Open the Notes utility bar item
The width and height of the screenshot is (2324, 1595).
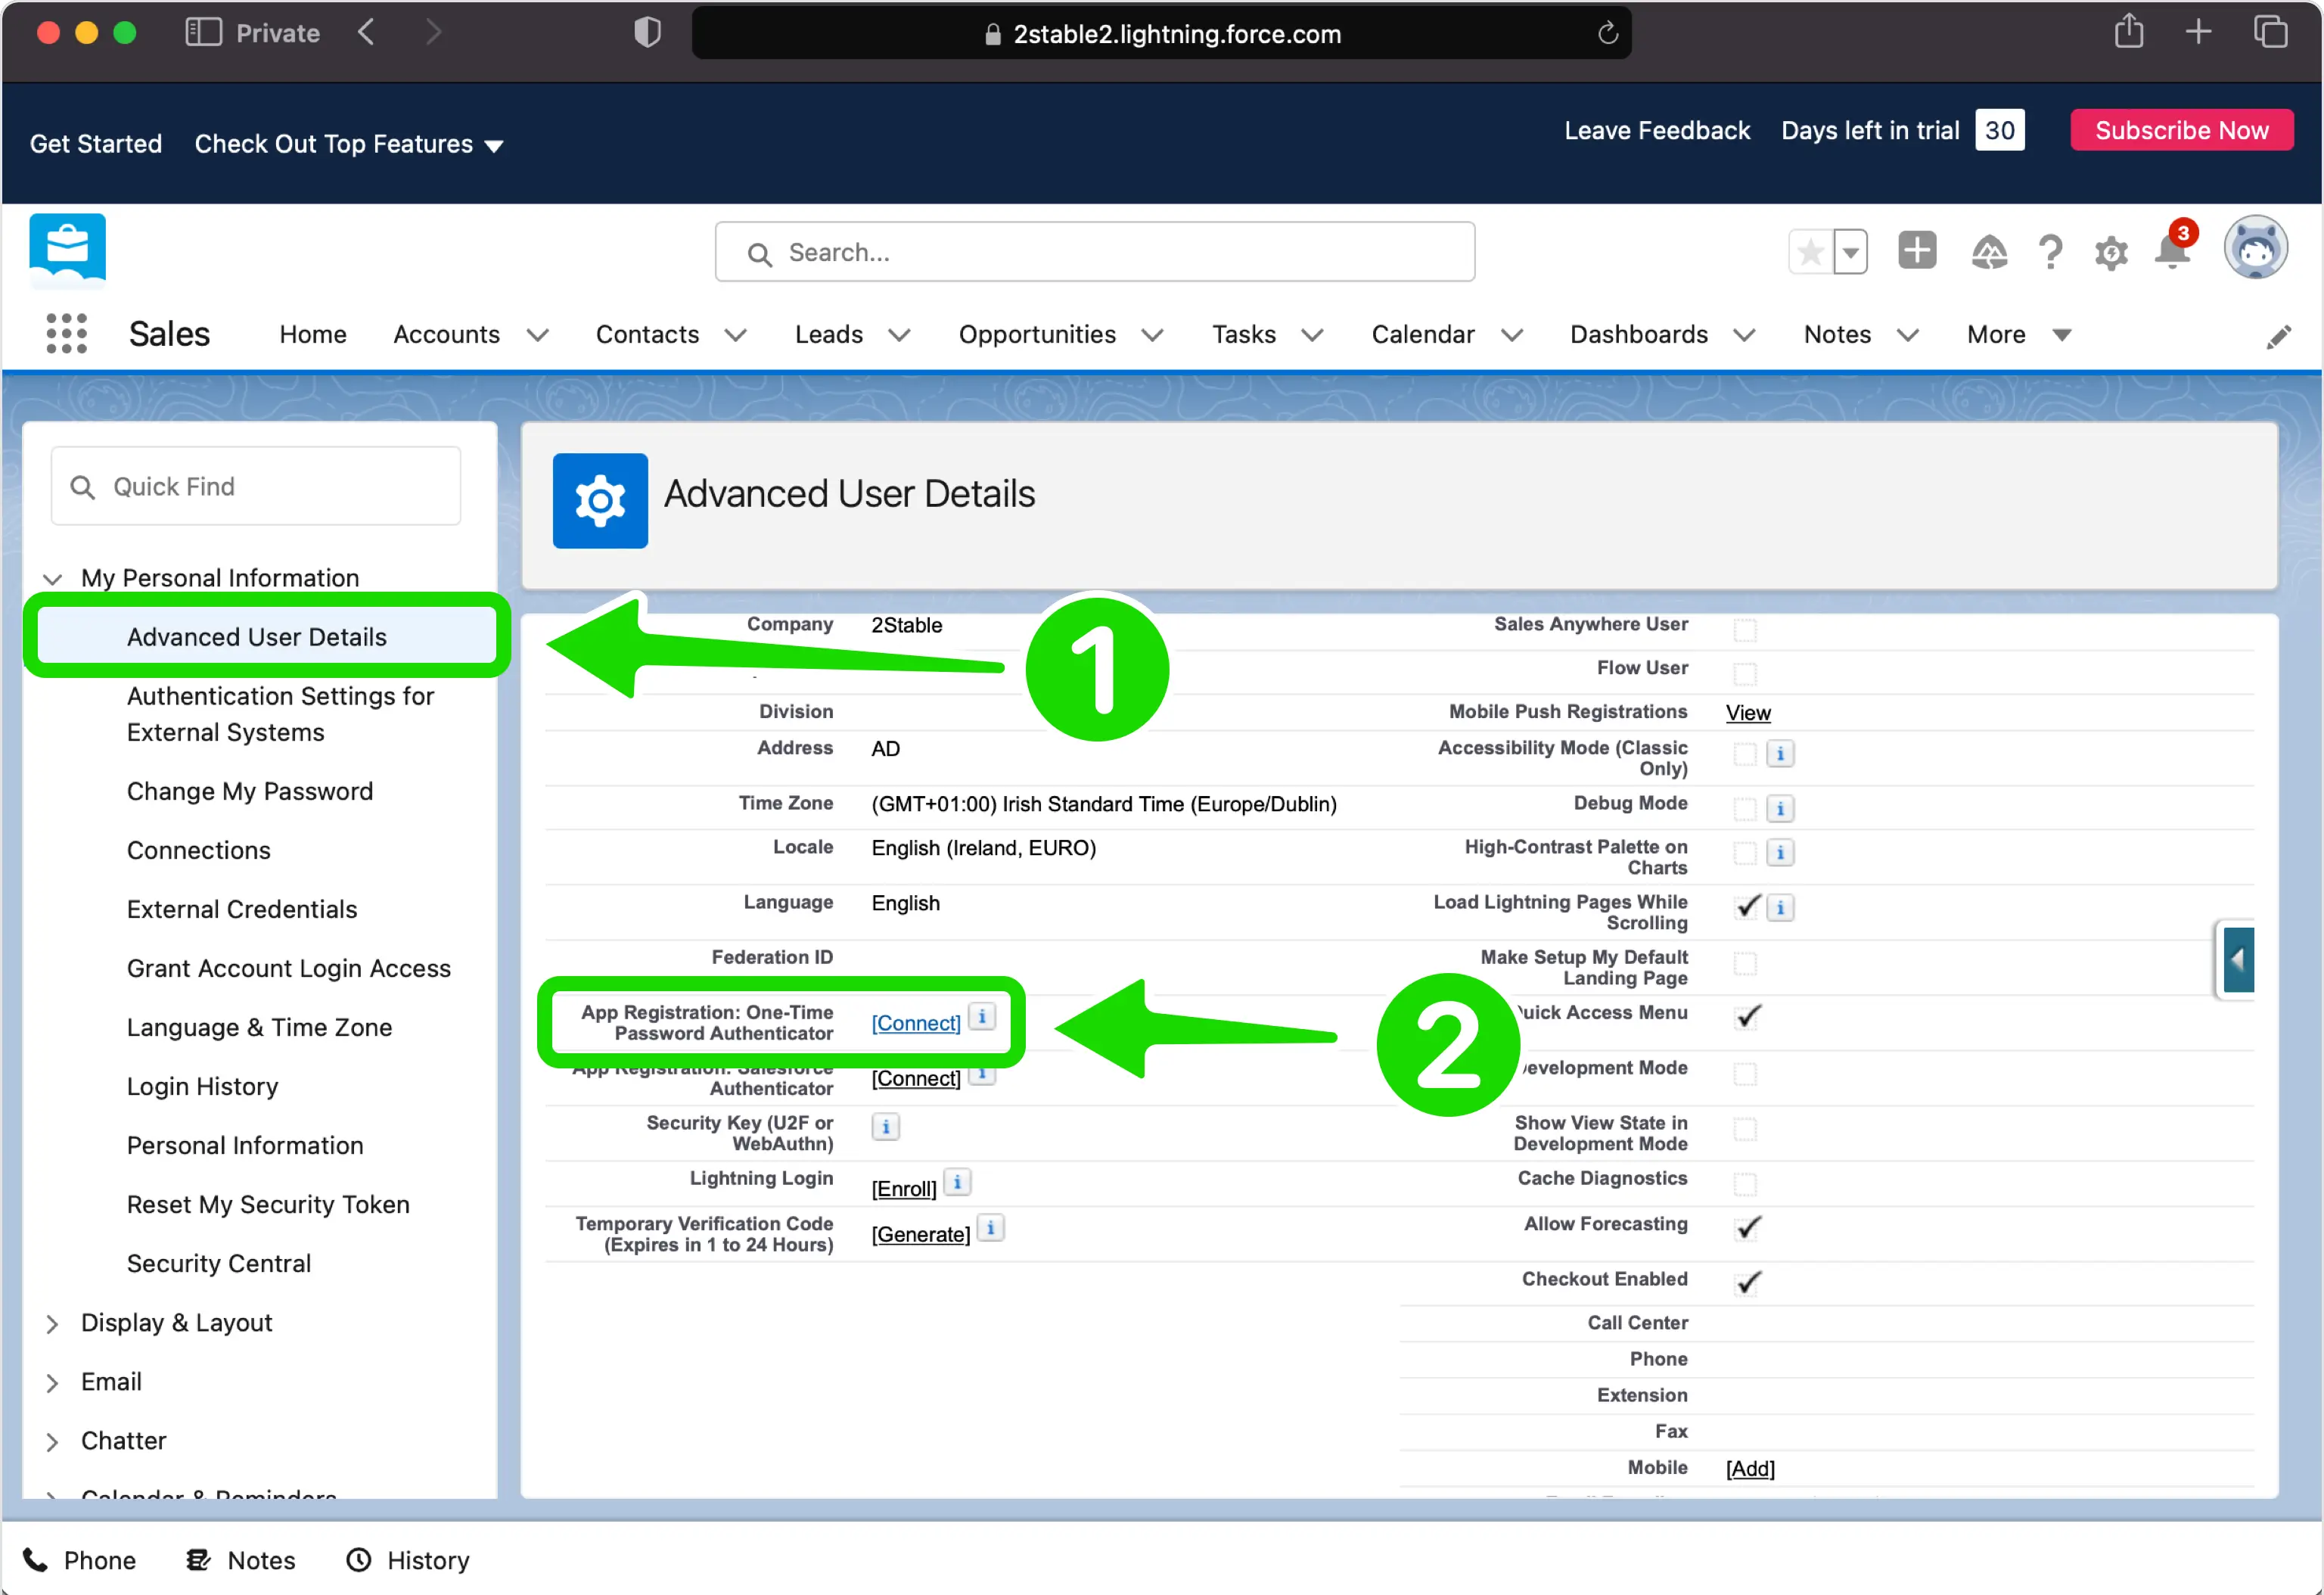point(241,1560)
